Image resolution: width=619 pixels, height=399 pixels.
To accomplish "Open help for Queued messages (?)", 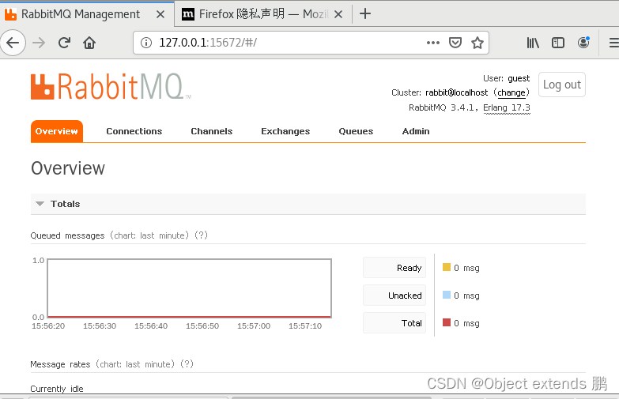I will [201, 235].
